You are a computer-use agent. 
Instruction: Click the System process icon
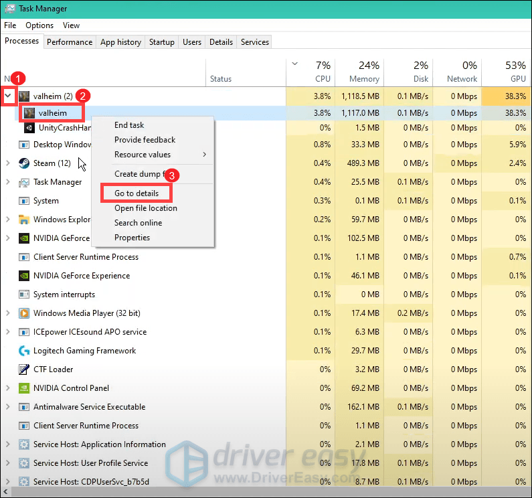point(24,201)
